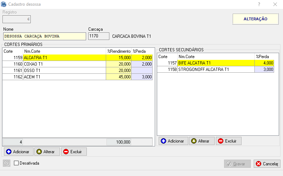Click cut code 1159 cell

13,58
